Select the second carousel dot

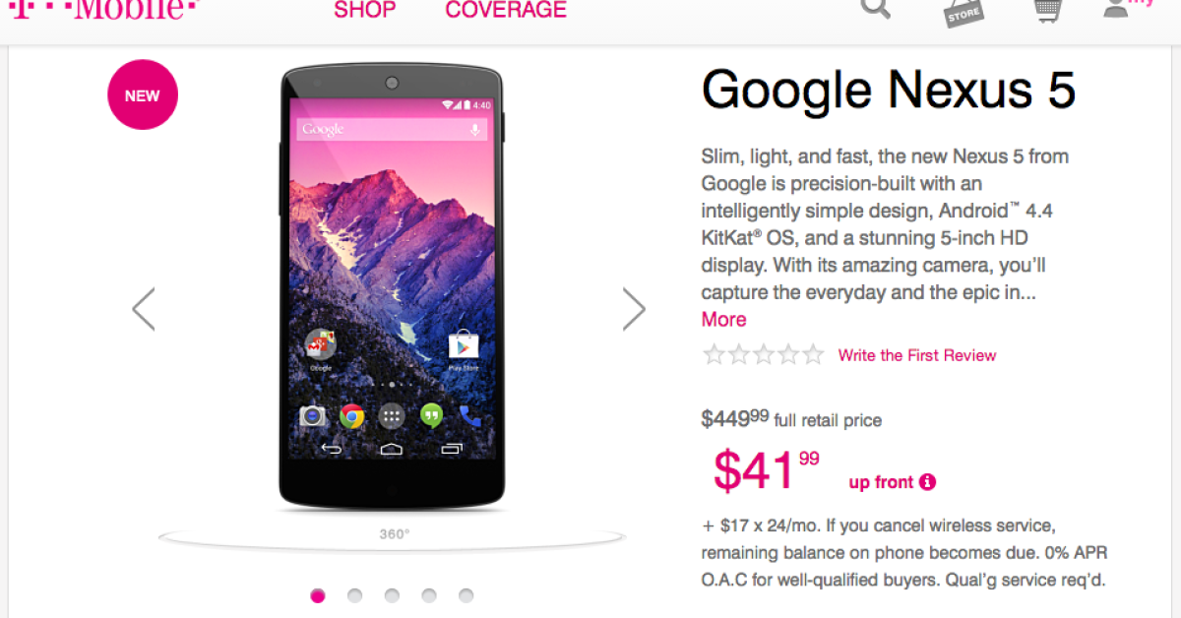pos(354,595)
